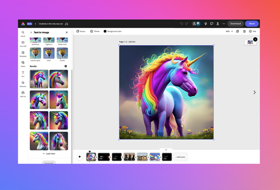Go back from Text to Image panel

[x=31, y=33]
